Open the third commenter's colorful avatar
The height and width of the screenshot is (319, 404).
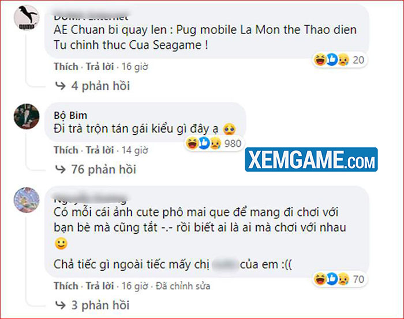coord(27,200)
